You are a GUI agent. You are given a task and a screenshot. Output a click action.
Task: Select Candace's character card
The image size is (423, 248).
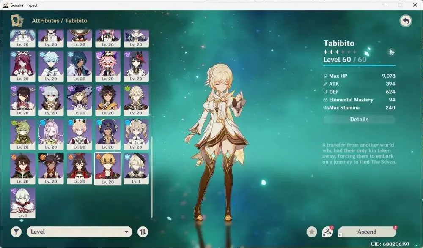[x=107, y=134]
